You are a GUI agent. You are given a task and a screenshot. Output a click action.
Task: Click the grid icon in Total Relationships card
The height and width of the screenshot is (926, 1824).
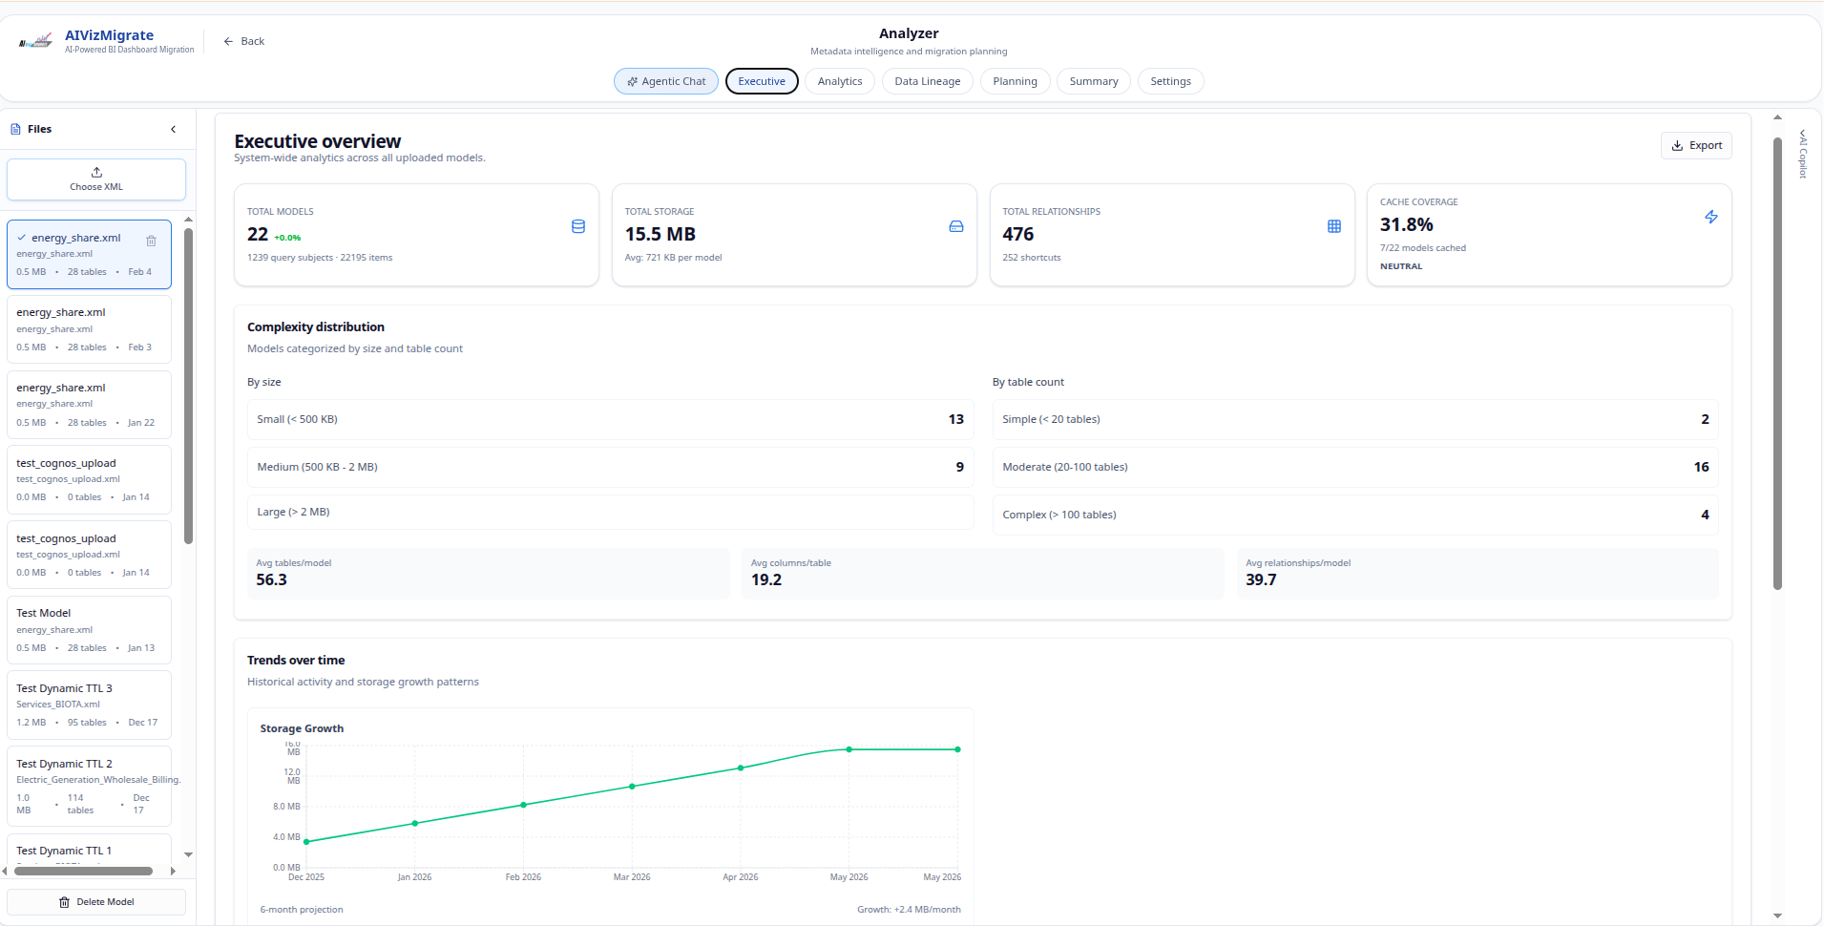pos(1334,226)
